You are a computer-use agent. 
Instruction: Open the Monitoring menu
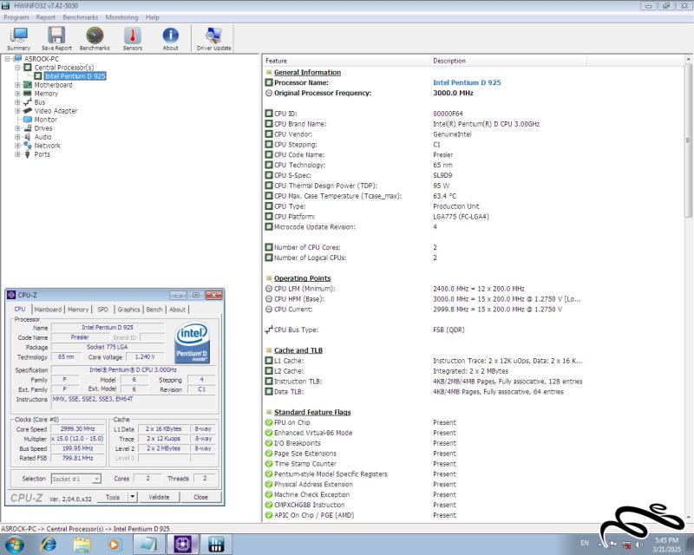121,17
